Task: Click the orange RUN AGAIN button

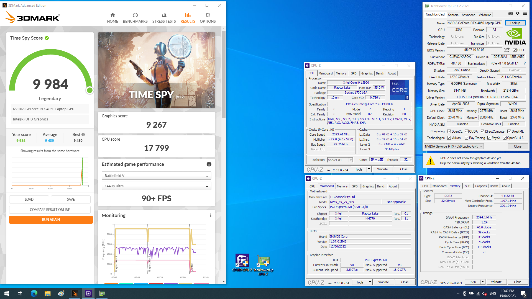Action: (x=51, y=220)
